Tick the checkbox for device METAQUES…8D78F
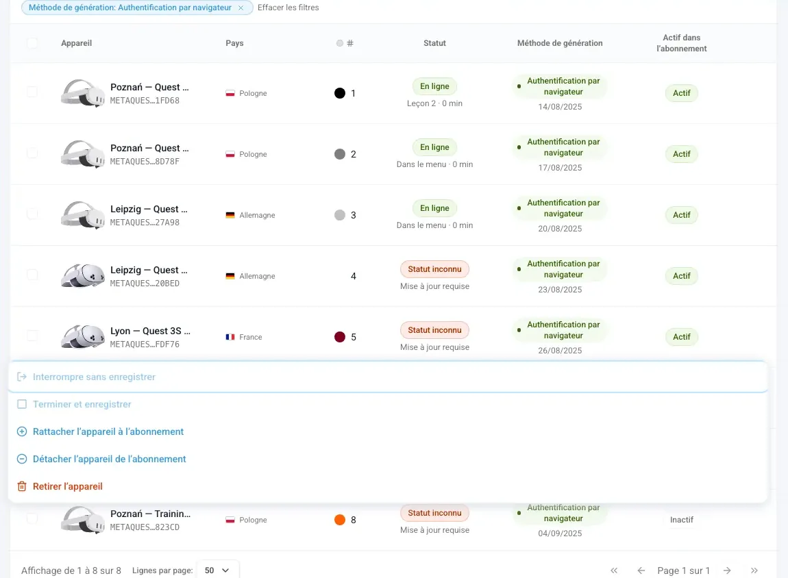The height and width of the screenshot is (578, 788). (x=32, y=153)
